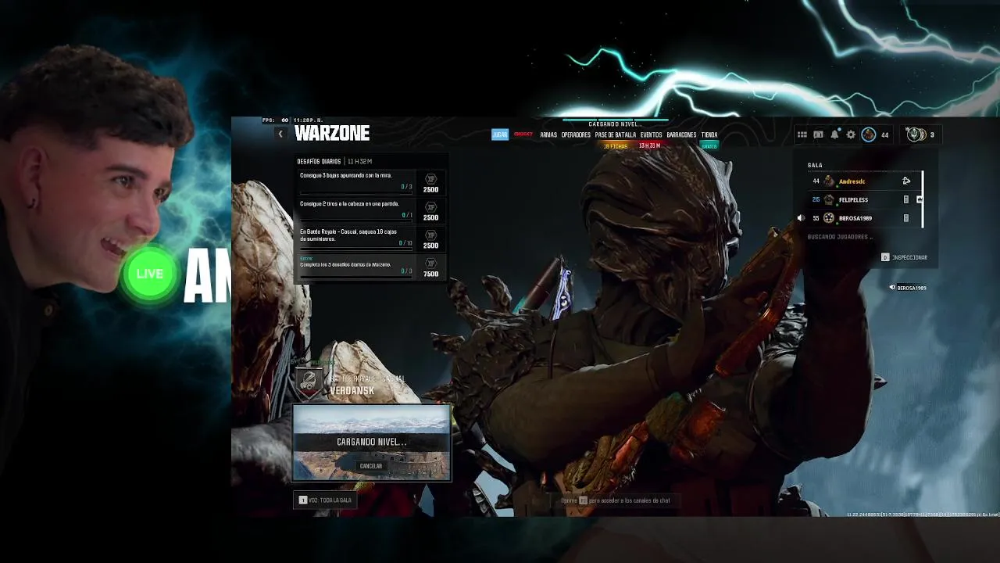The image size is (1000, 563).
Task: Open the ARMAS tab
Action: [548, 134]
